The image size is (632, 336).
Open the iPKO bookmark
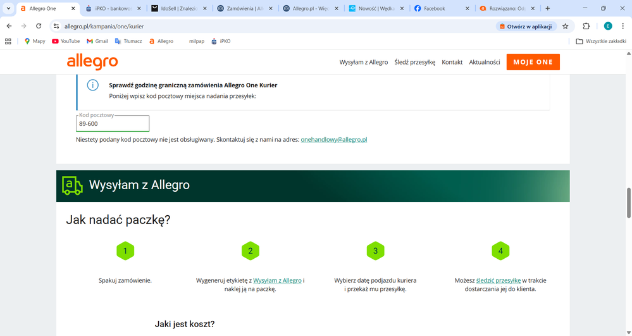[221, 41]
